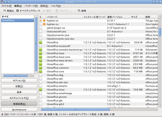This screenshot has width=162, height=117.
Task: Click the Architecture filter button
Action: (19, 109)
